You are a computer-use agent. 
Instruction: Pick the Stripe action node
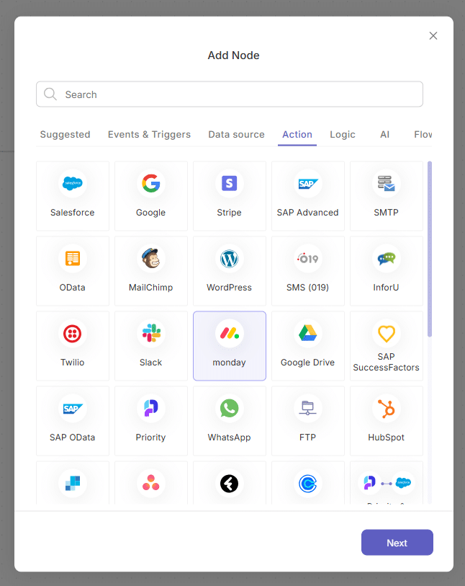(229, 196)
